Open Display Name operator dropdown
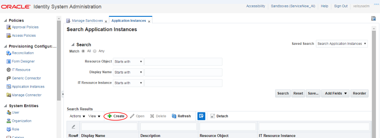This screenshot has width=380, height=138. (129, 72)
